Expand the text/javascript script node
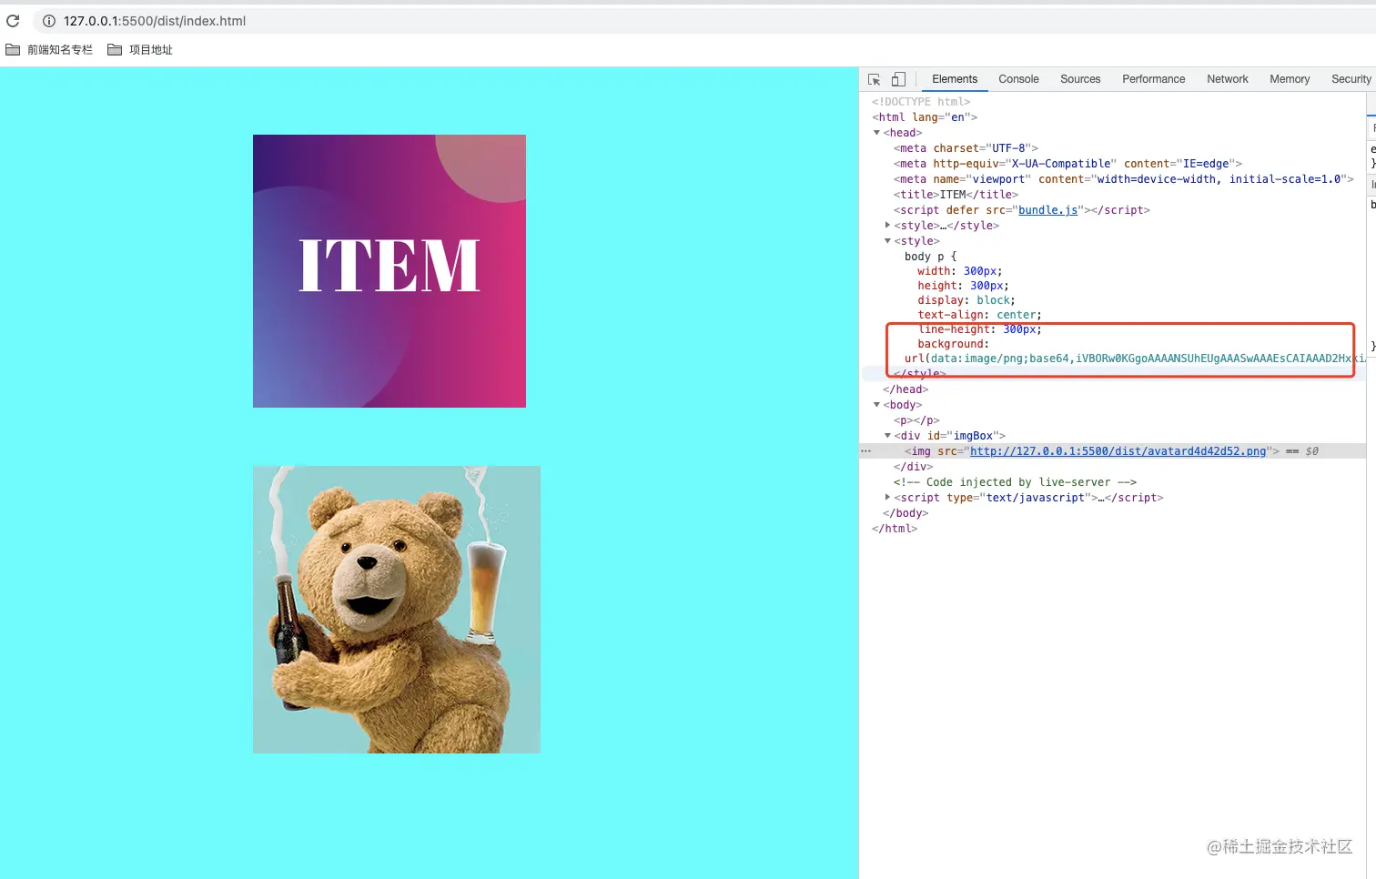Viewport: 1376px width, 879px height. pos(888,498)
